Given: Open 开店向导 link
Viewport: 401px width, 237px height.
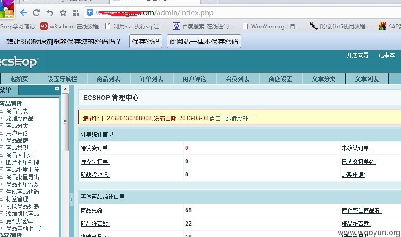Looking at the screenshot, I should 357,55.
